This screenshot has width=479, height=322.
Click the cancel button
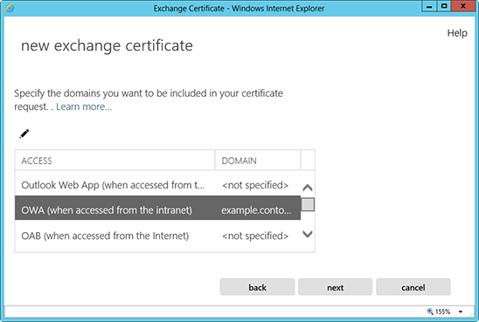(x=413, y=287)
